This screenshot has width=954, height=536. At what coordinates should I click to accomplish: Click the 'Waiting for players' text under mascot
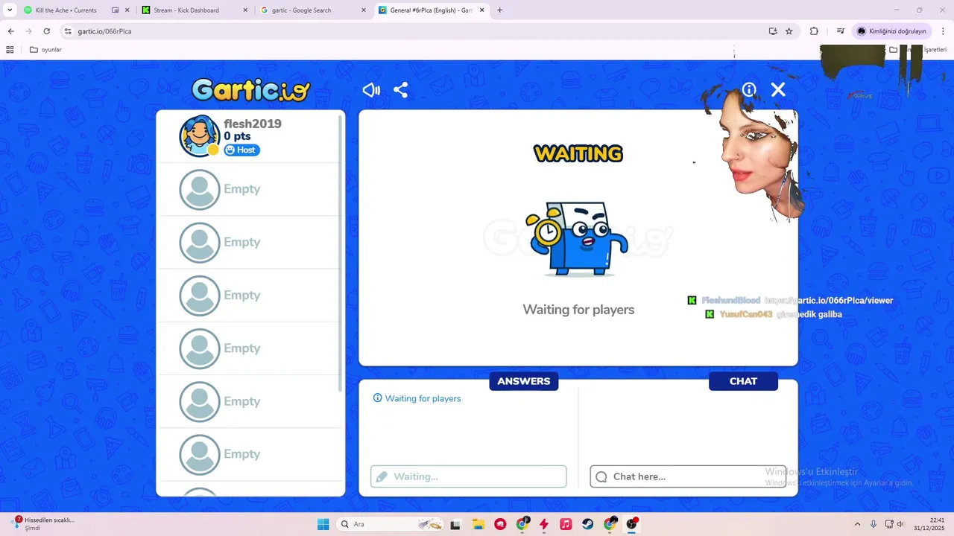[578, 310]
